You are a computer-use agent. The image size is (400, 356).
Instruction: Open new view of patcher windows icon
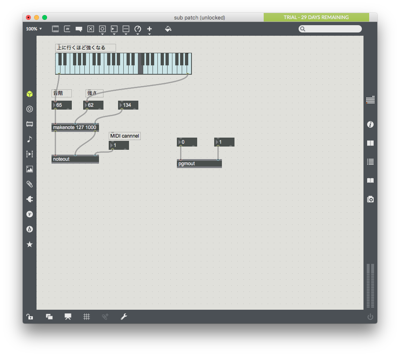49,317
